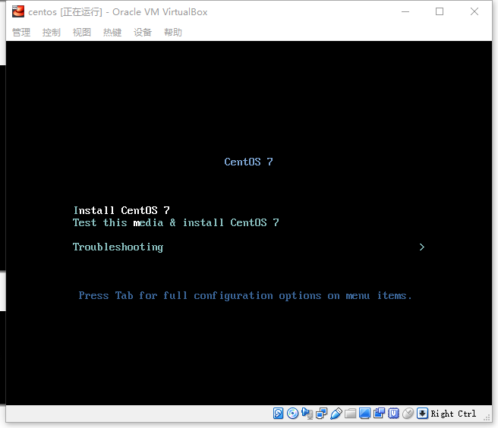
Task: Click the recording status icon
Action: click(x=379, y=414)
